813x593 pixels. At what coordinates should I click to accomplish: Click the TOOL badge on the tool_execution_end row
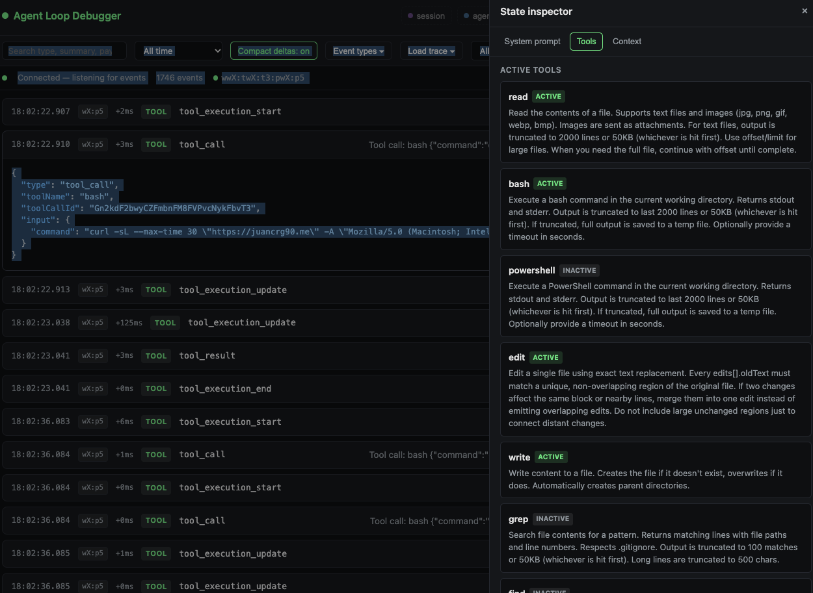[x=156, y=388]
